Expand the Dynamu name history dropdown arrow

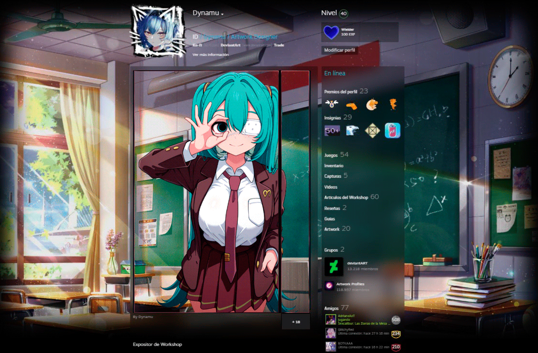click(222, 14)
